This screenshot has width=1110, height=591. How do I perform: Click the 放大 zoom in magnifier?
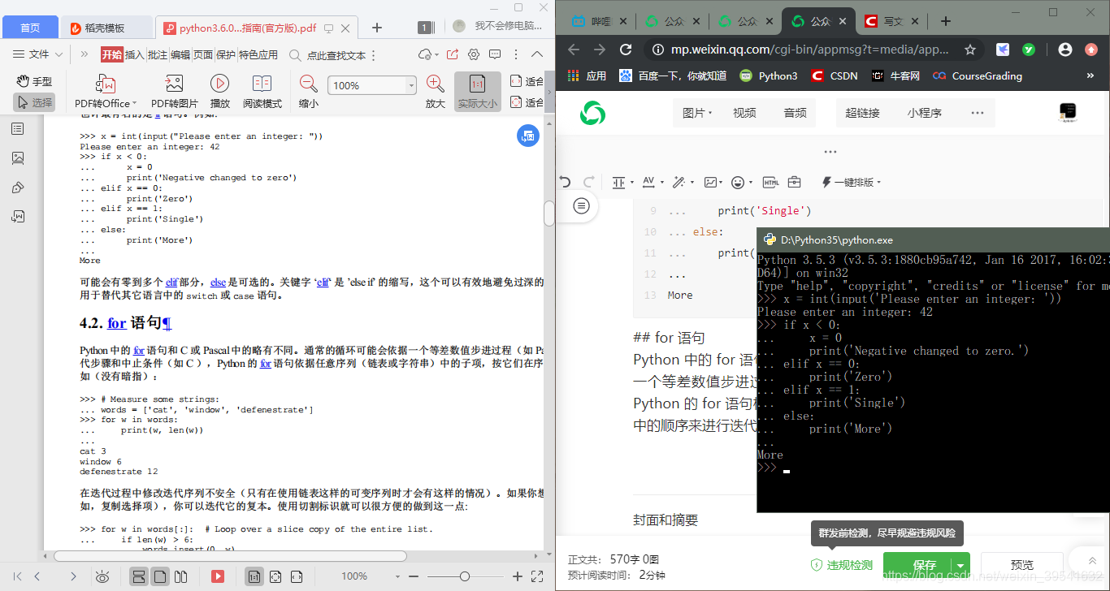[436, 91]
